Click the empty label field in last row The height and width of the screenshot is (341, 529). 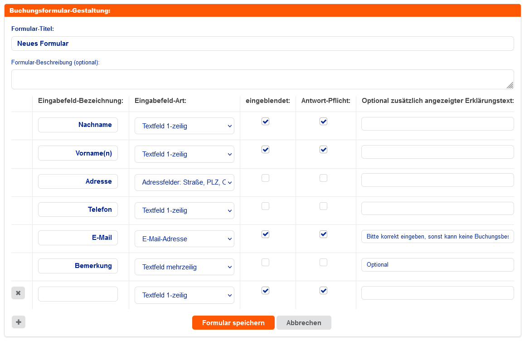[78, 294]
